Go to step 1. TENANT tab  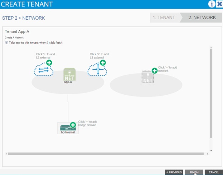tap(164, 17)
